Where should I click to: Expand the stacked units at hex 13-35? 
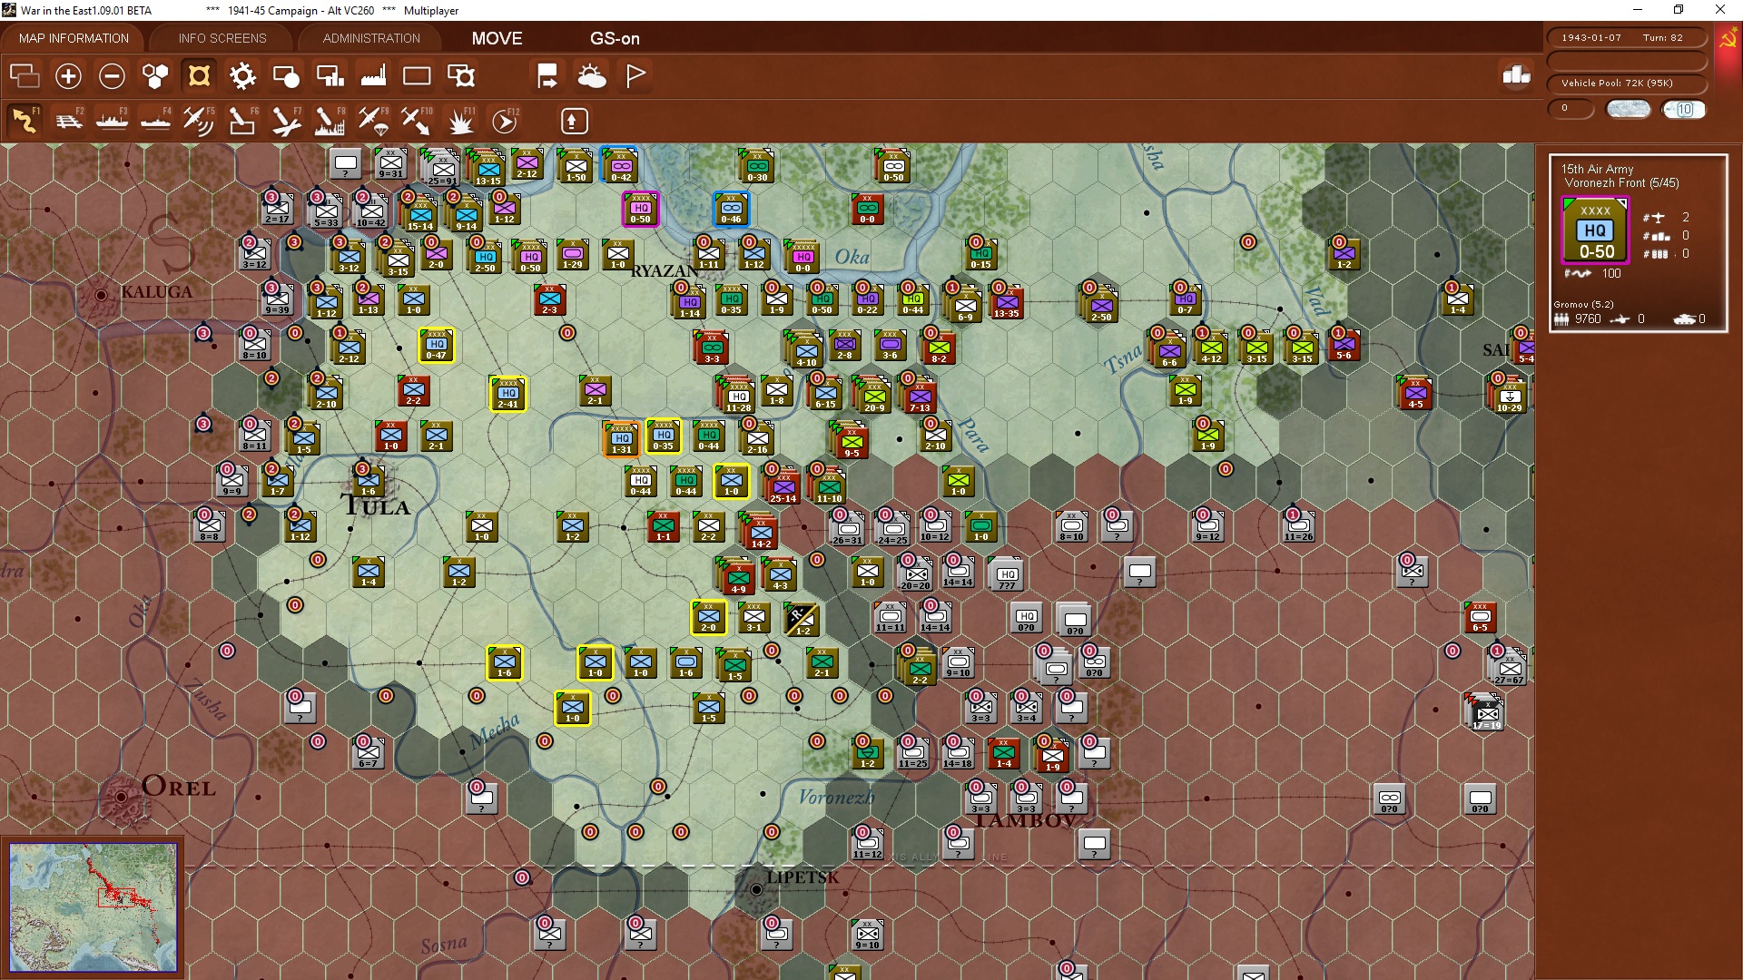pos(1006,304)
